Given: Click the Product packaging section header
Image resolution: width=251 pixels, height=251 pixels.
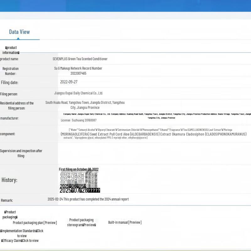Looking at the screenshot, I should (x=10, y=215).
